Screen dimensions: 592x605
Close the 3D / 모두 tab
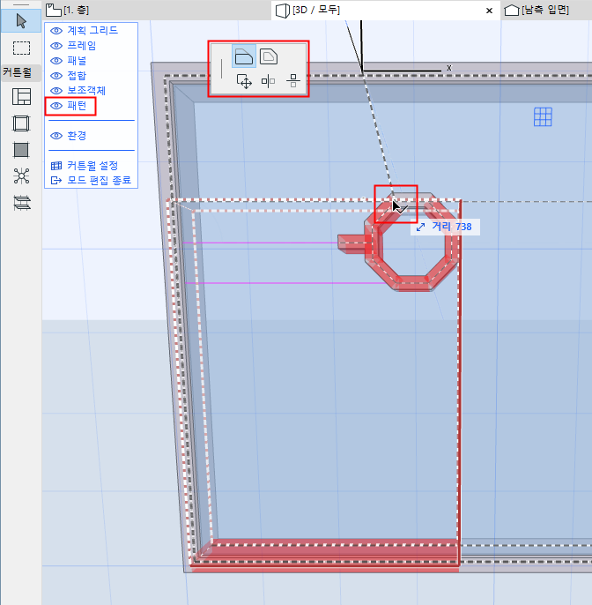pos(489,10)
